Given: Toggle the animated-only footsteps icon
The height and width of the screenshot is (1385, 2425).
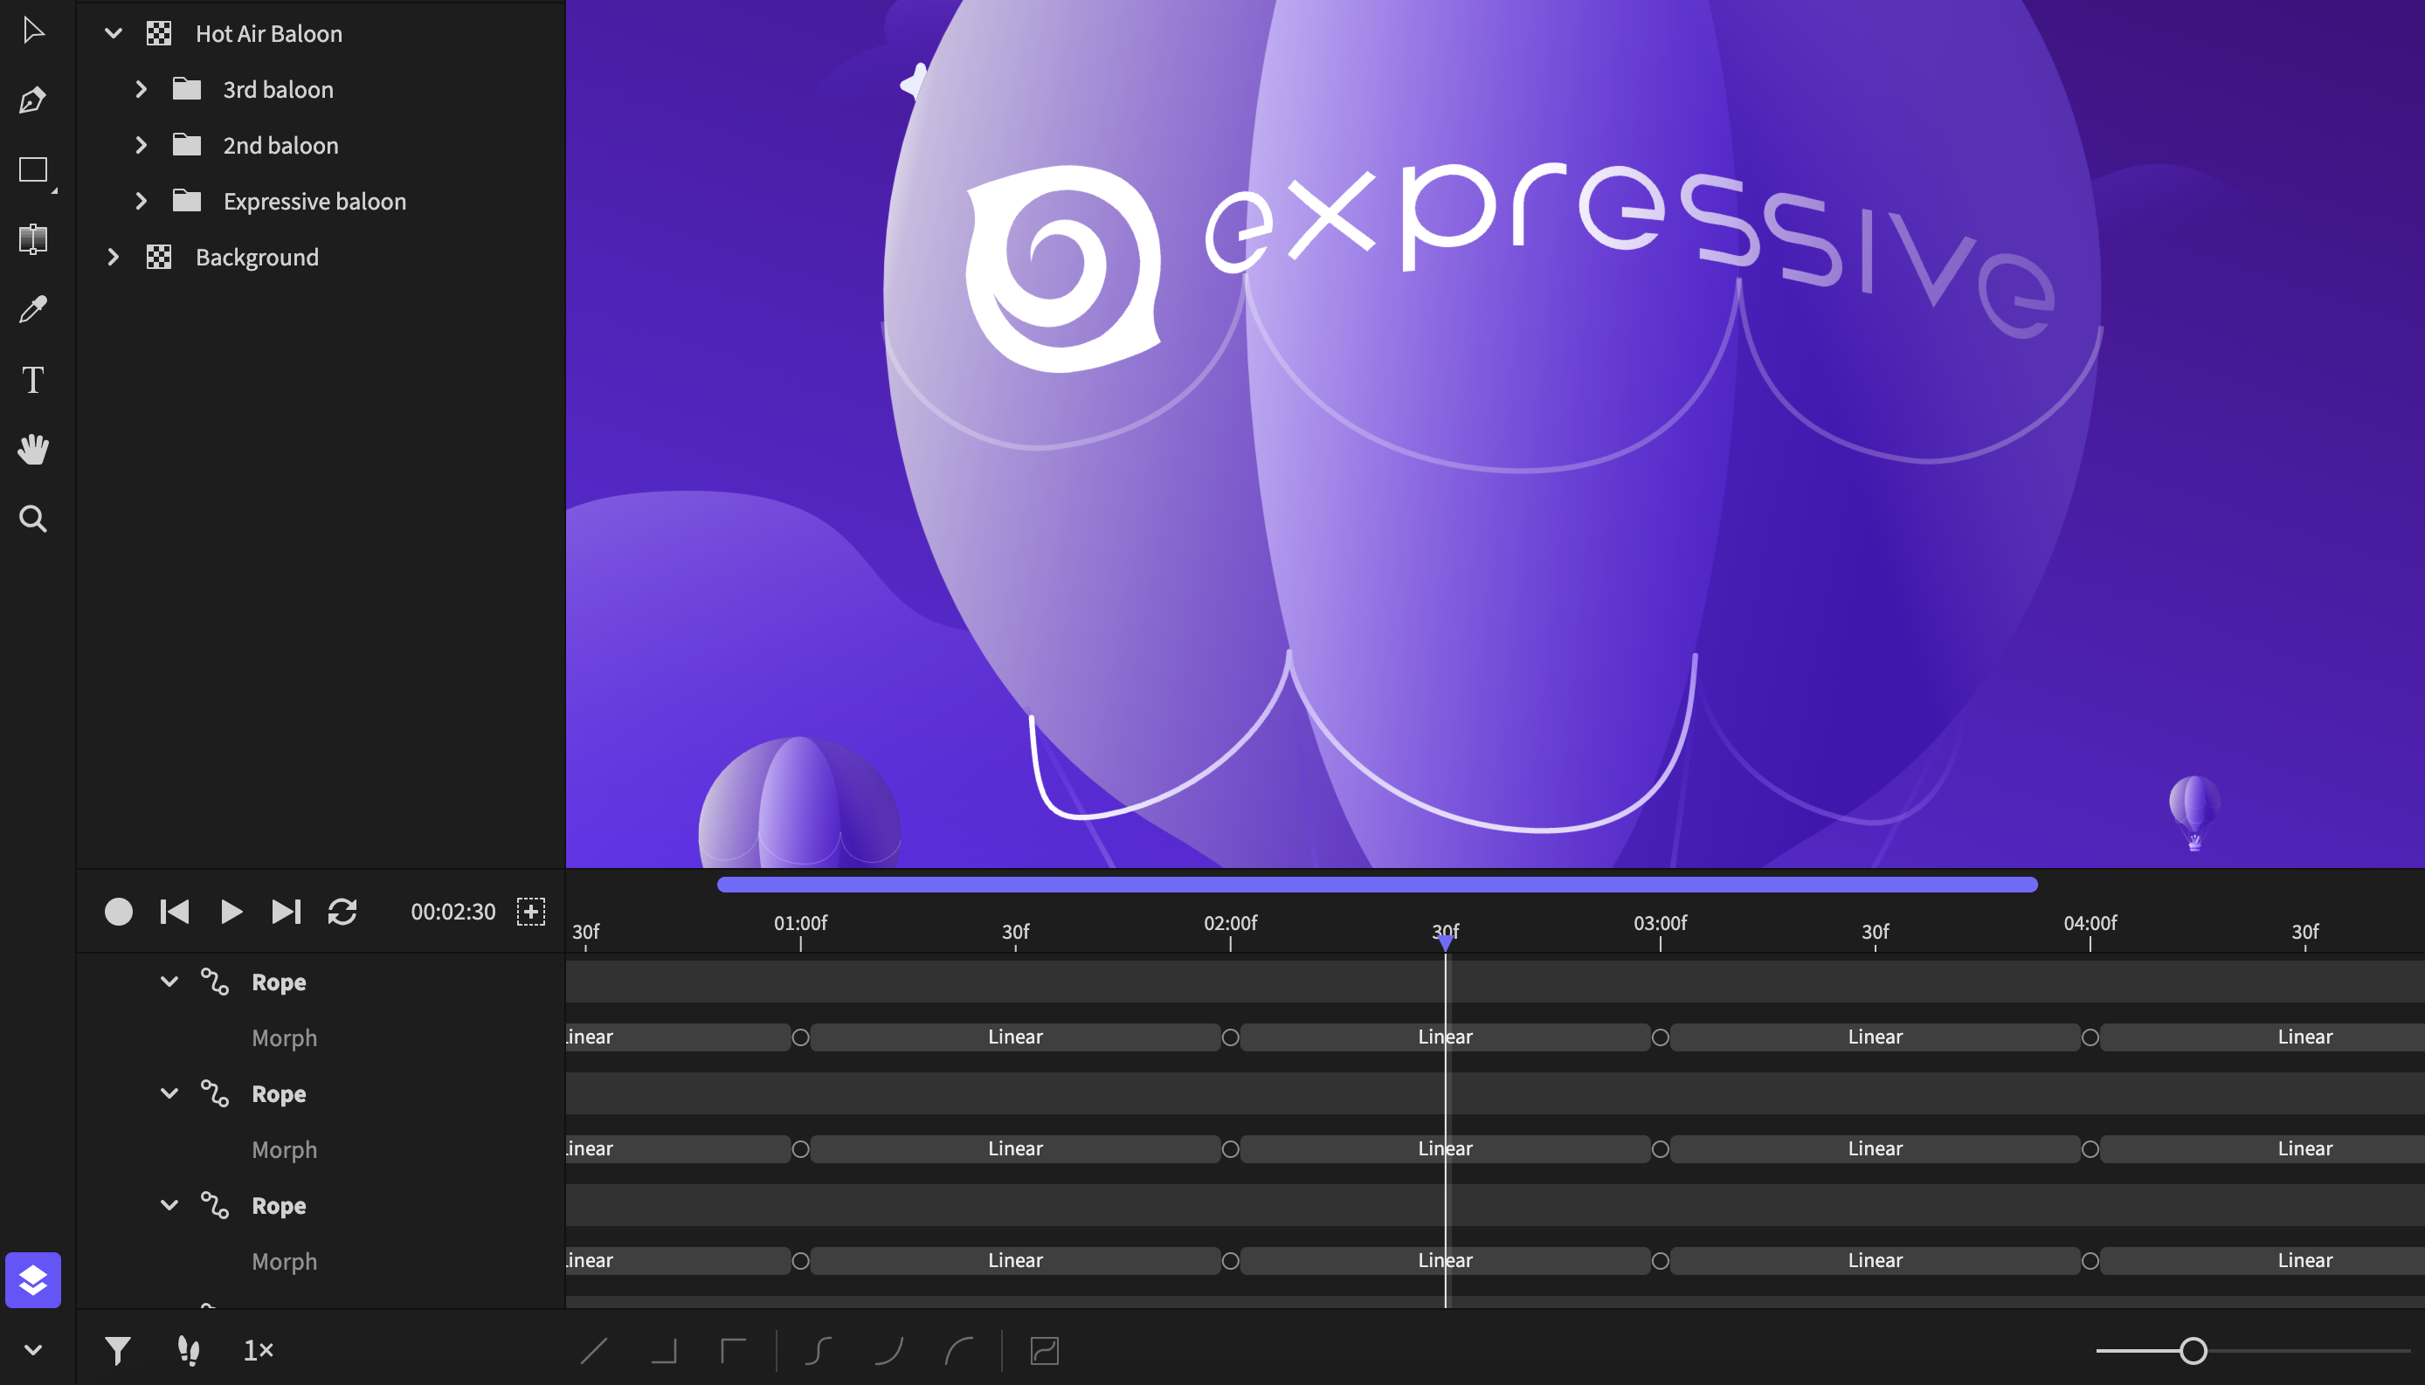Looking at the screenshot, I should pyautogui.click(x=189, y=1351).
